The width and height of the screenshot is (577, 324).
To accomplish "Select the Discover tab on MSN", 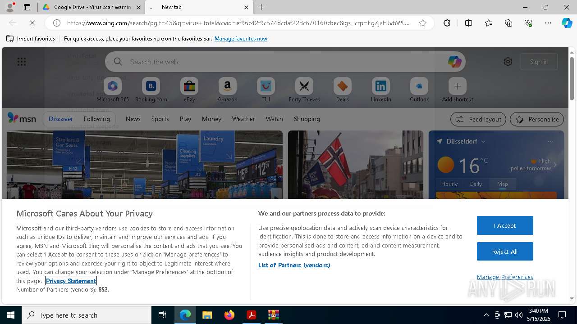I will click(x=61, y=119).
